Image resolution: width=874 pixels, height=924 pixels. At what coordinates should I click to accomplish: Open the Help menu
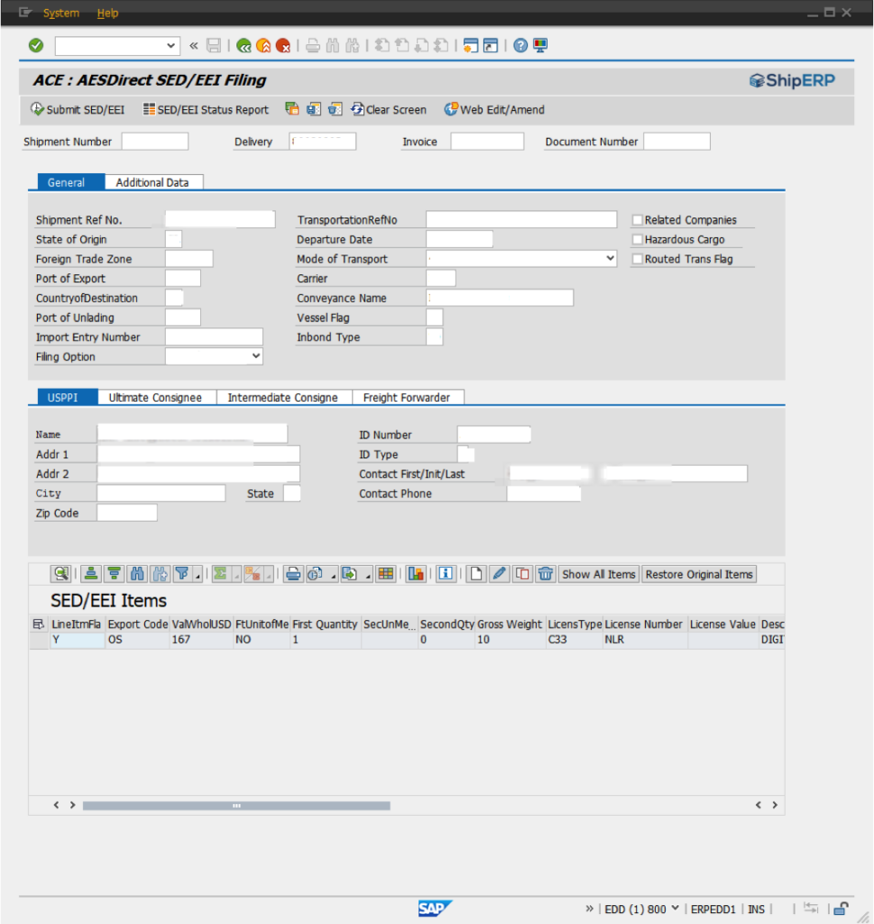[107, 13]
